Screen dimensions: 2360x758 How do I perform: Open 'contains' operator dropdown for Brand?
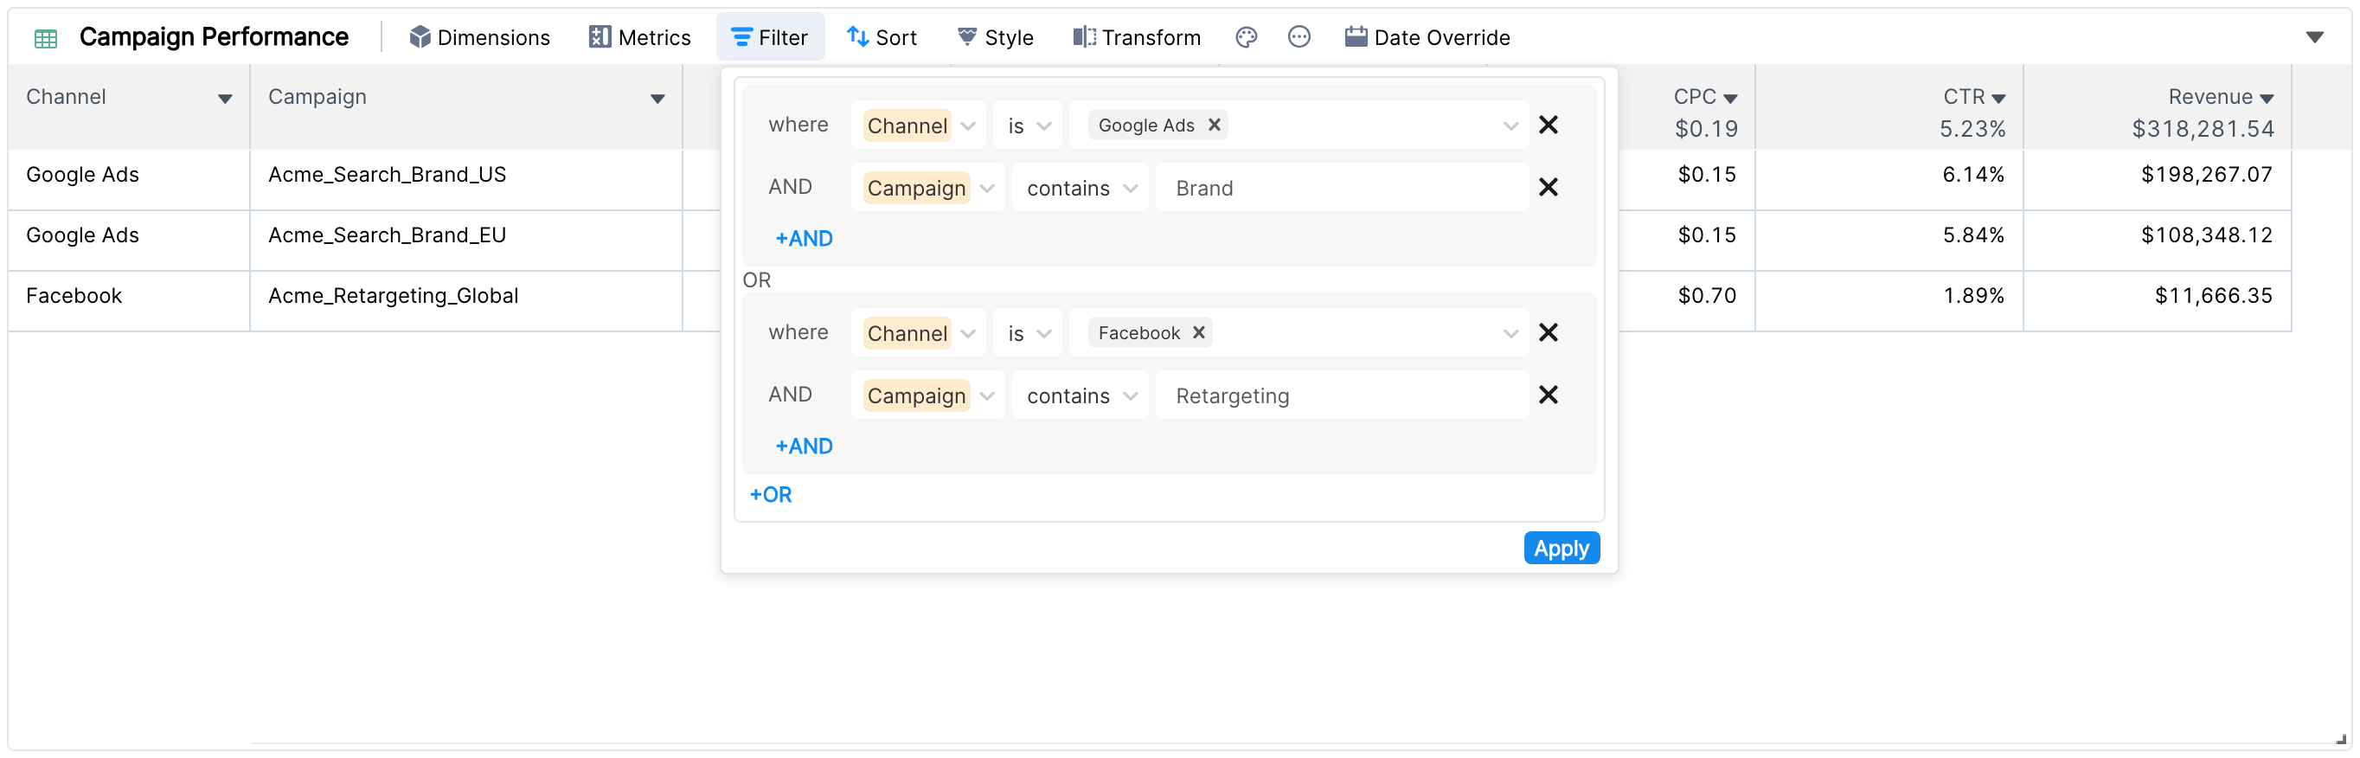click(1081, 187)
